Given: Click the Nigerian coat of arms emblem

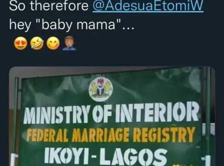Looking at the screenshot, I should (101, 89).
